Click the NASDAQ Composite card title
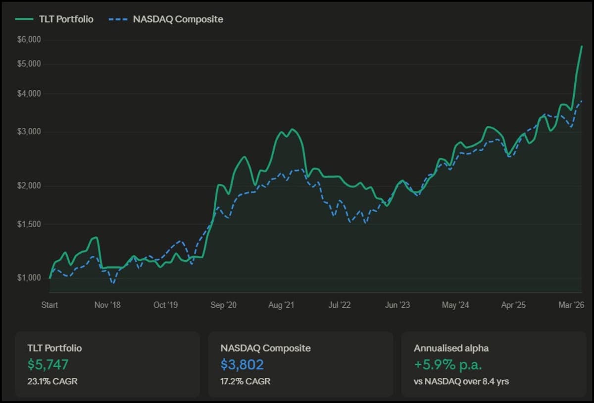Viewport: 594px width, 403px height. tap(266, 348)
